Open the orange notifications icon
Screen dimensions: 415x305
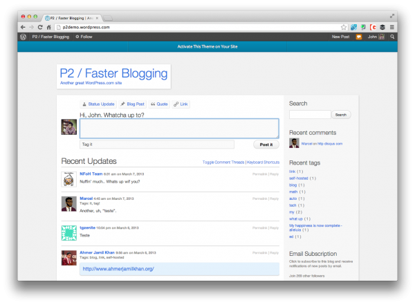point(358,37)
